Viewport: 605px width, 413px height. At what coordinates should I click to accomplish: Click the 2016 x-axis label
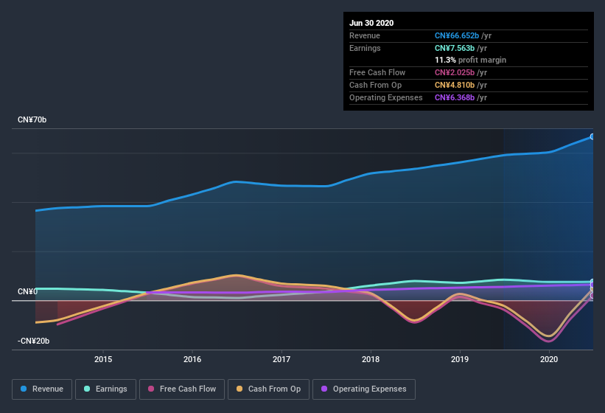(192, 359)
